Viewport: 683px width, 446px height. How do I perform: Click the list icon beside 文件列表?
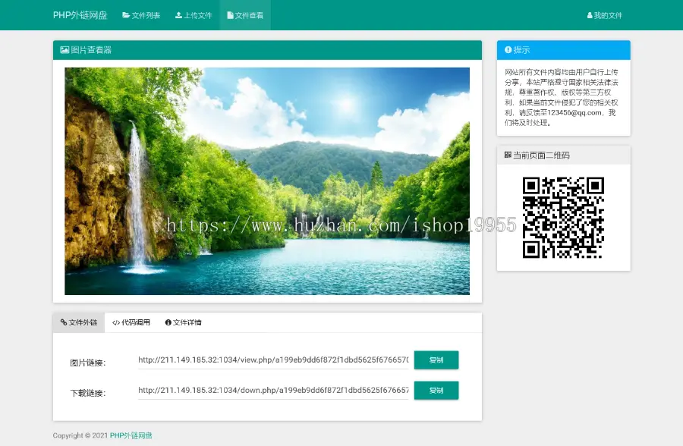127,14
